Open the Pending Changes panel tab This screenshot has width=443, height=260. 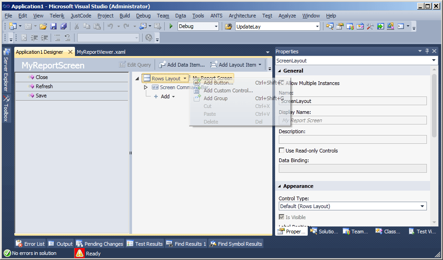click(100, 243)
